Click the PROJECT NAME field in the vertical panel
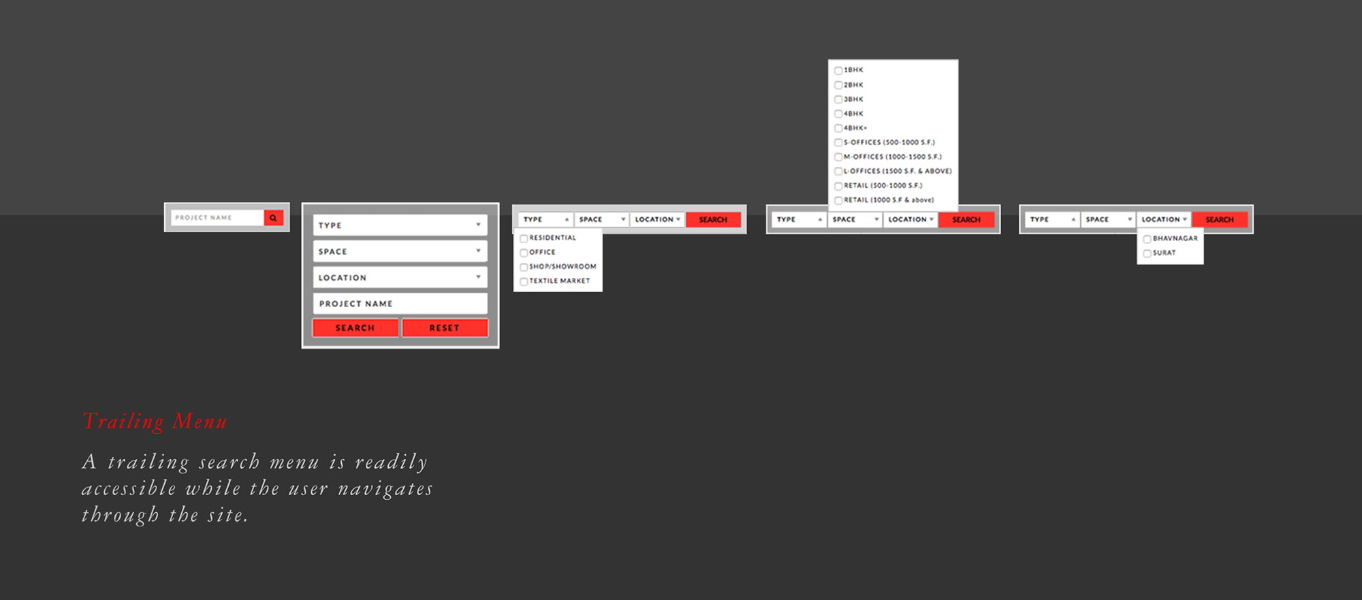This screenshot has height=600, width=1362. coord(400,304)
